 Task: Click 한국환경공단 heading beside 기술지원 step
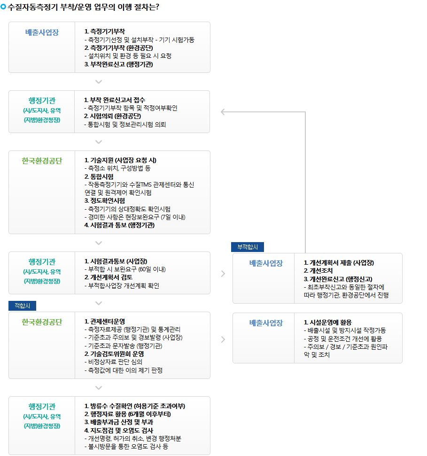click(x=42, y=161)
